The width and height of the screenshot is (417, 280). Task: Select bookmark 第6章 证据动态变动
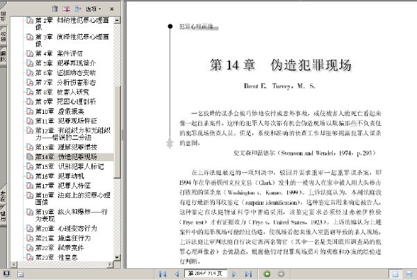65,72
